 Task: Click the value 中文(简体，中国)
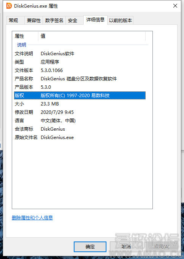tap(58, 121)
